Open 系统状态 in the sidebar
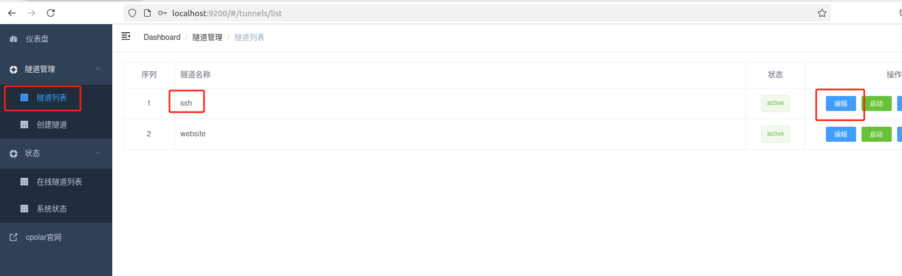The image size is (902, 276). [x=51, y=209]
